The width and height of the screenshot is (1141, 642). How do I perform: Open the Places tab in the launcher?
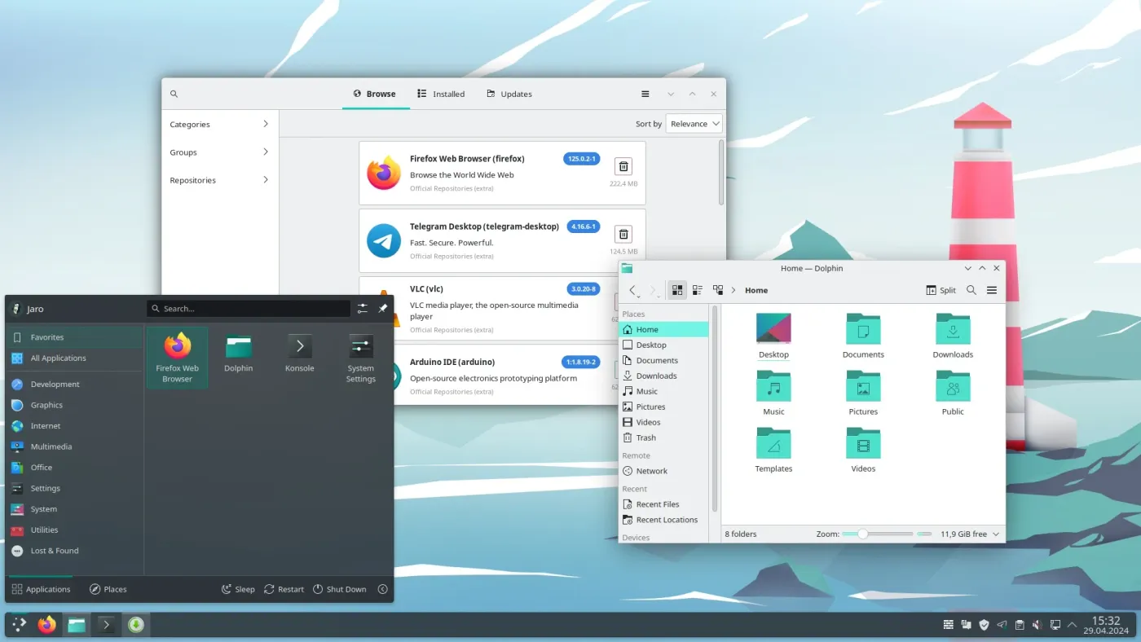coord(108,589)
